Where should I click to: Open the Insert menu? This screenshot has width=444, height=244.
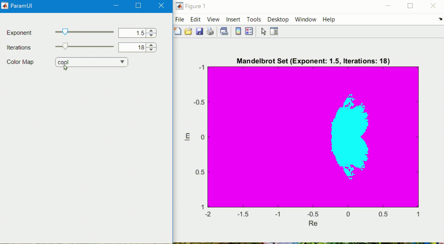tap(233, 19)
